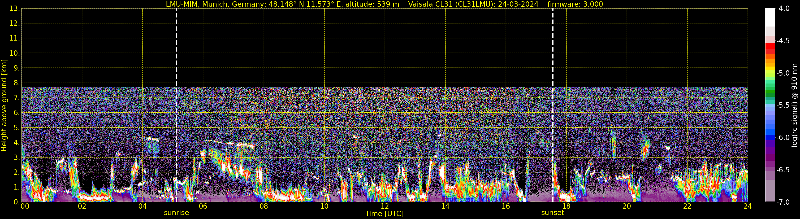Click the sunset label below the time axis
The width and height of the screenshot is (800, 219).
tap(552, 213)
